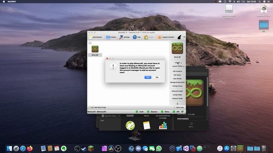This screenshot has height=153, width=273.
Task: Open the Launch Offline dropdown arrow
Action: [184, 67]
